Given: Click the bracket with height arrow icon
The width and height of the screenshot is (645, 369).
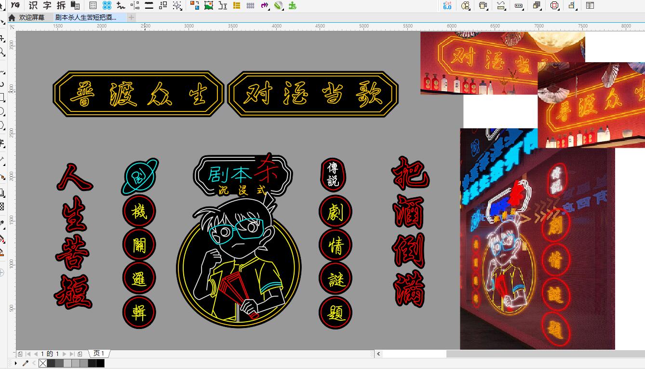Looking at the screenshot, I should pos(223,5).
